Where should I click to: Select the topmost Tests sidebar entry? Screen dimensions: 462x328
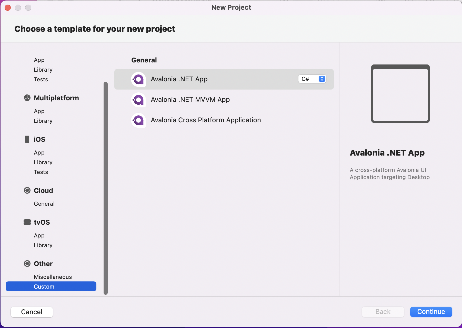41,79
